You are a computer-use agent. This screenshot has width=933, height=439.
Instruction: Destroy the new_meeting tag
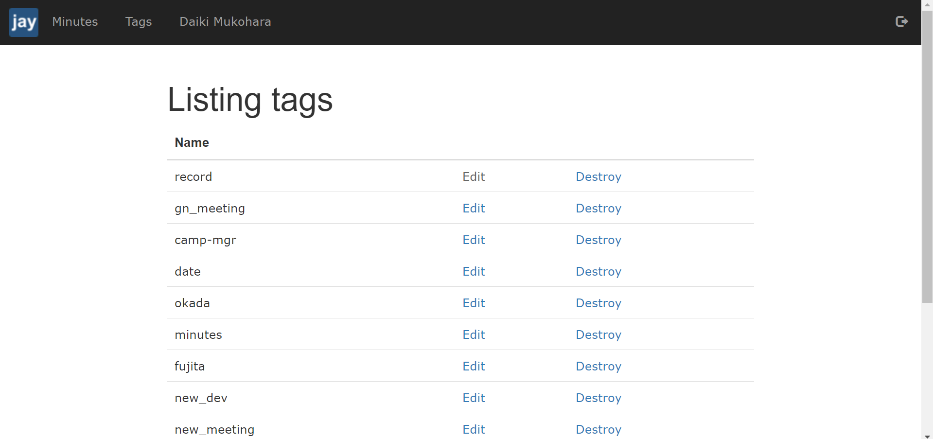(x=598, y=430)
